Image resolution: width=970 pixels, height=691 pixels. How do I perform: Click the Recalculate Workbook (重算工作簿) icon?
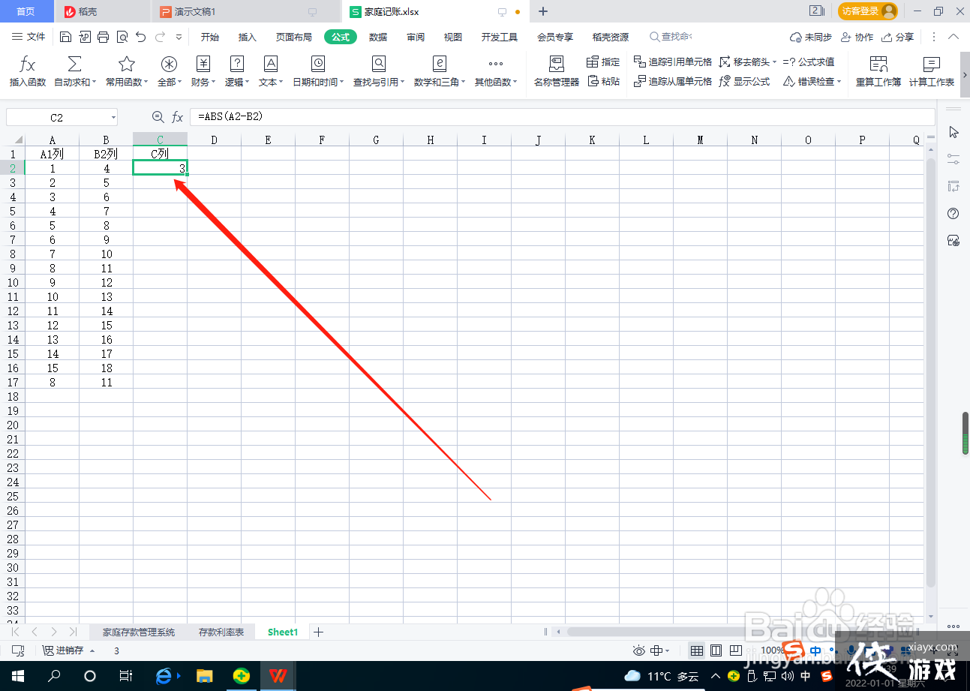[878, 64]
